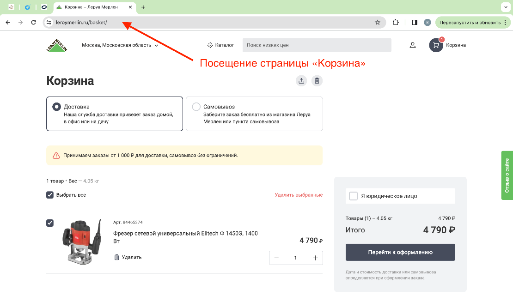This screenshot has height=302, width=513.
Task: Select the Самовывоз pickup option
Action: point(196,106)
